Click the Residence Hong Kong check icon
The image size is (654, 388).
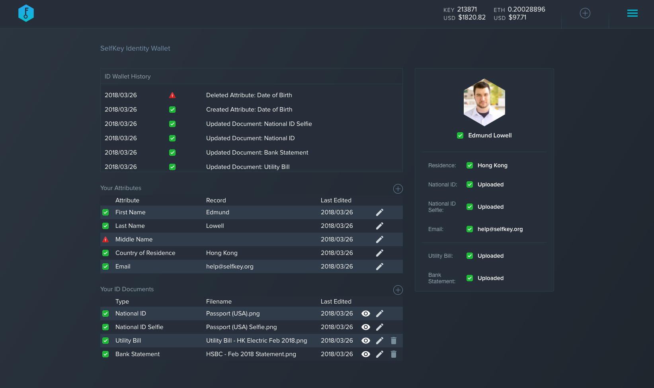pyautogui.click(x=470, y=165)
